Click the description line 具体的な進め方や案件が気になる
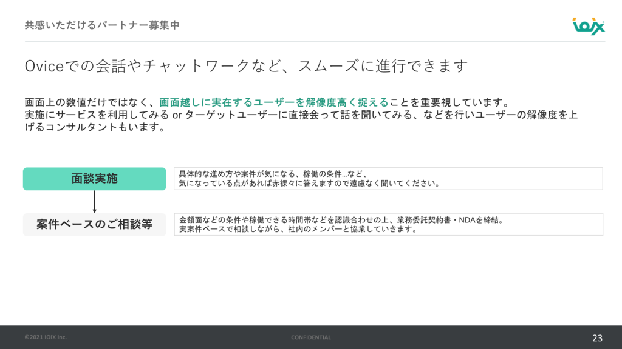622x349 pixels. 273,174
